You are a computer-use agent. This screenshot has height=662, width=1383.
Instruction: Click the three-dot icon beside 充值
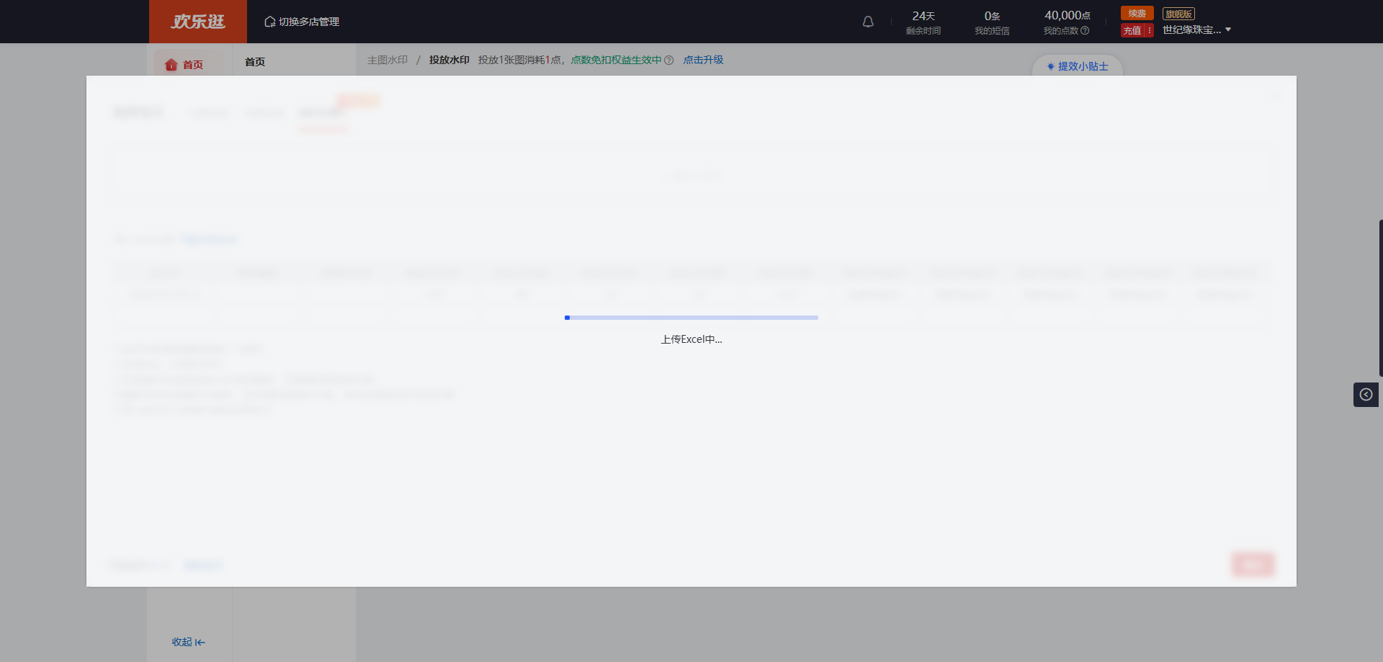pos(1150,30)
